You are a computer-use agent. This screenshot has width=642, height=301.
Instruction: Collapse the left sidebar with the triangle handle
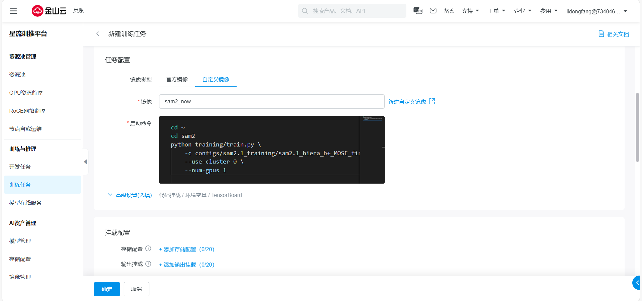pyautogui.click(x=86, y=162)
